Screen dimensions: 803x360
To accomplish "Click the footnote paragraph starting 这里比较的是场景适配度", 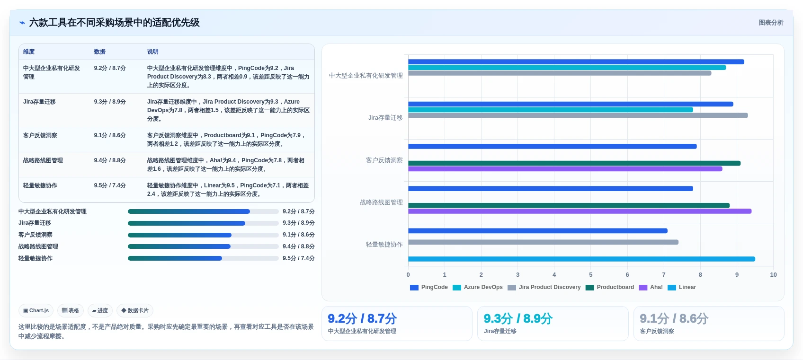I will point(166,332).
